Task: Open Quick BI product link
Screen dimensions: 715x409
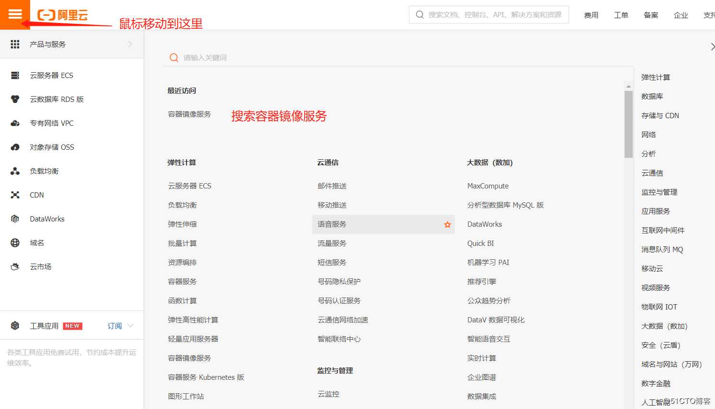Action: pos(481,243)
